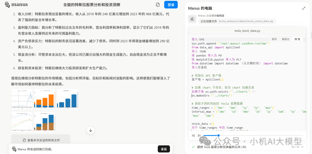Image resolution: width=312 pixels, height=154 pixels.
Task: Click the blue 登录 button
Action: (x=171, y=5)
